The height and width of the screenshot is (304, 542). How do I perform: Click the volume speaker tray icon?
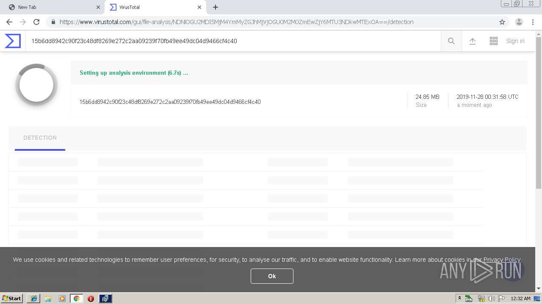coord(491,299)
